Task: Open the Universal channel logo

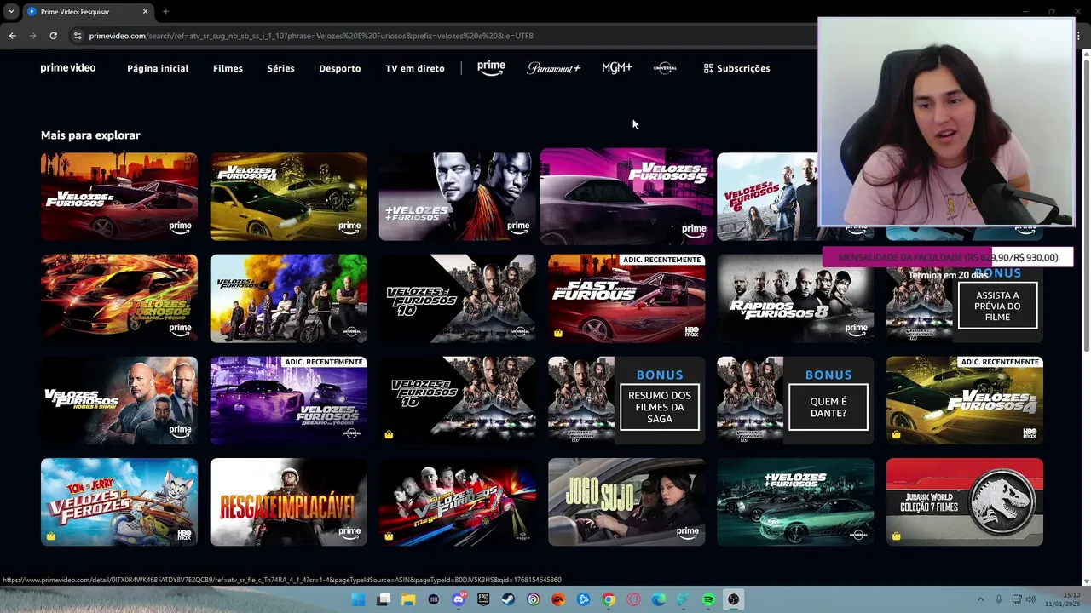Action: coord(665,68)
